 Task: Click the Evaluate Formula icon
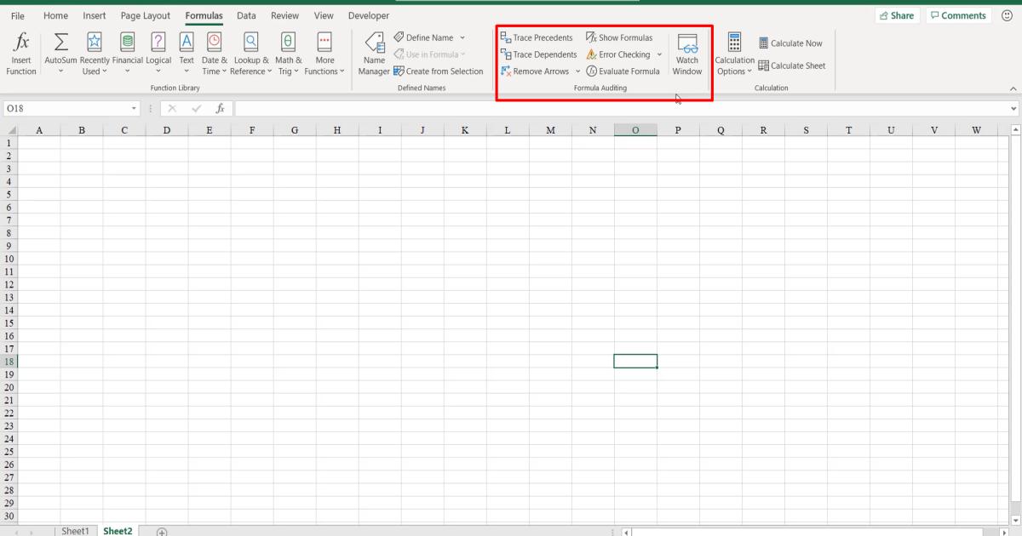click(x=623, y=71)
